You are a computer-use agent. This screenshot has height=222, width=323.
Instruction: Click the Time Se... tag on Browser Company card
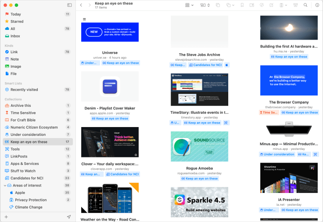269,113
